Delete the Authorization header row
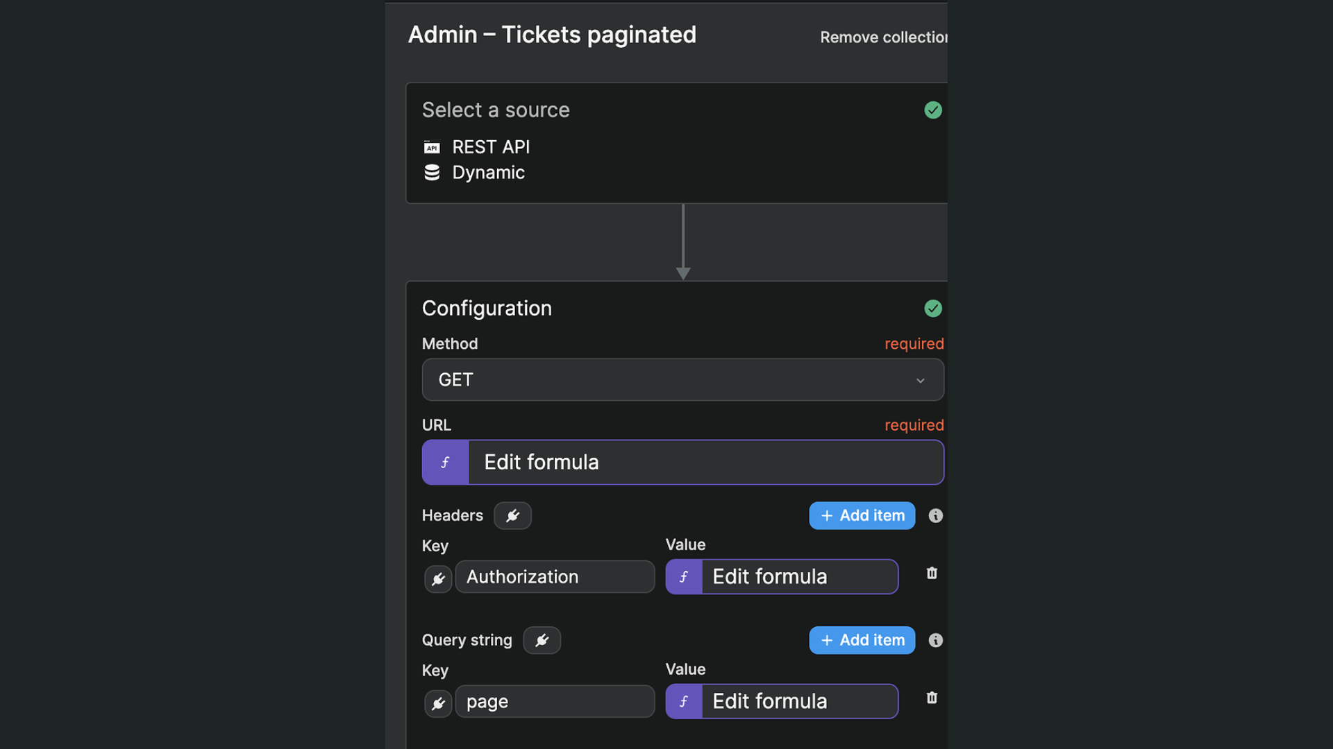This screenshot has width=1333, height=749. (x=932, y=574)
